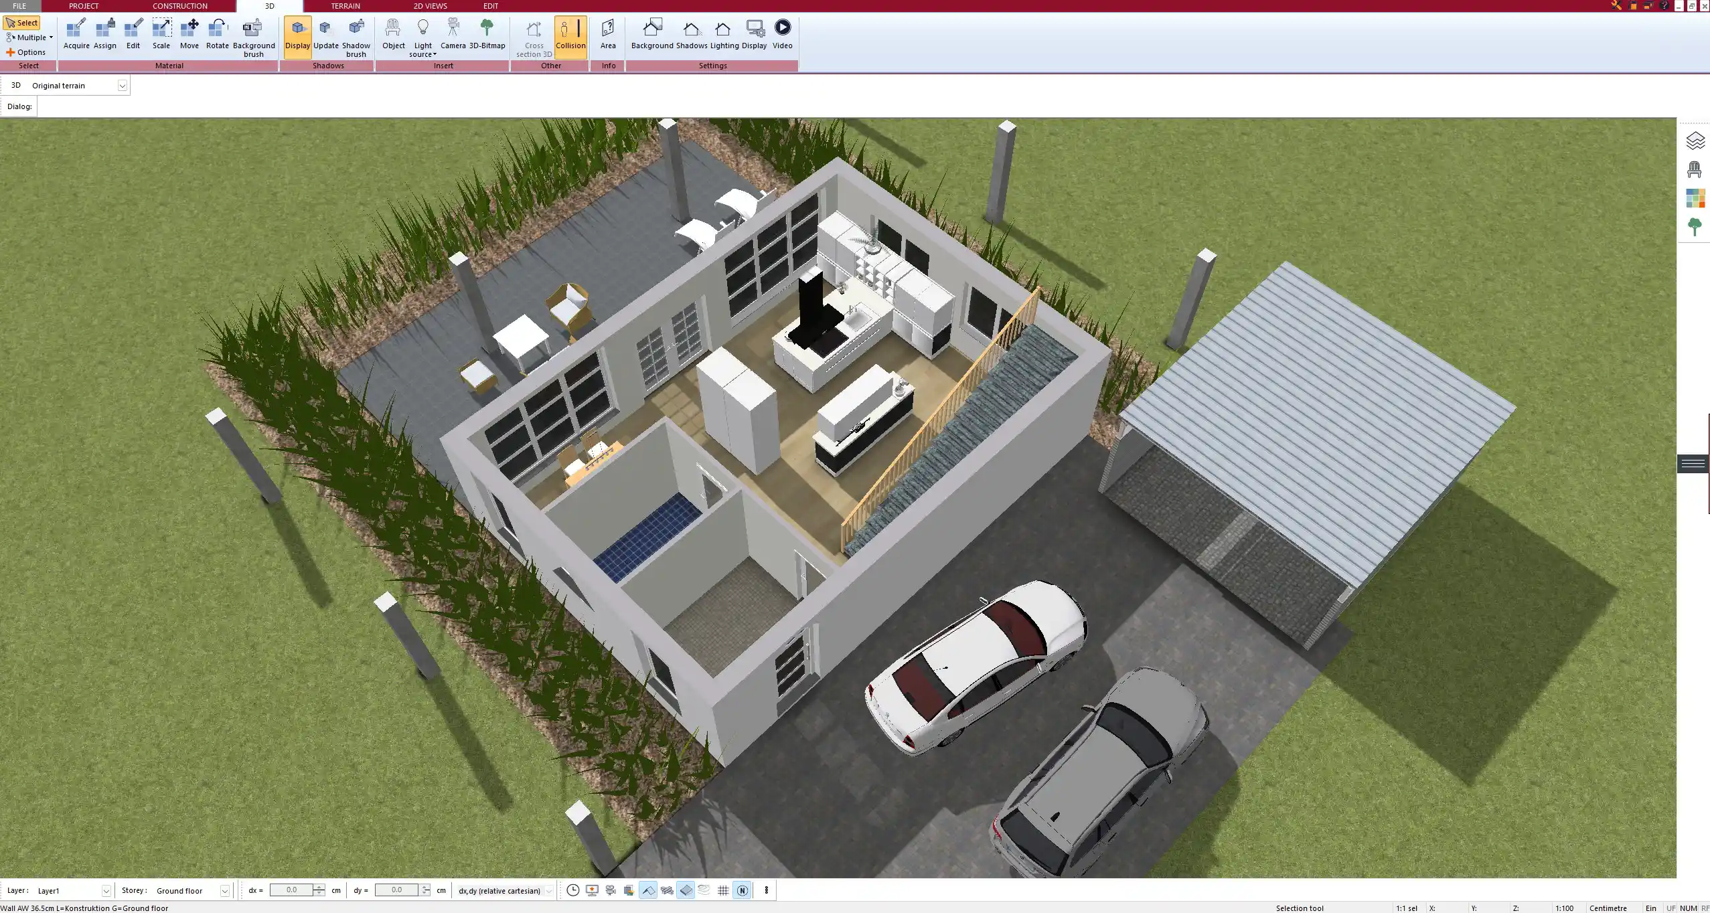Open the Area info tool
1710x913 pixels.
(608, 34)
